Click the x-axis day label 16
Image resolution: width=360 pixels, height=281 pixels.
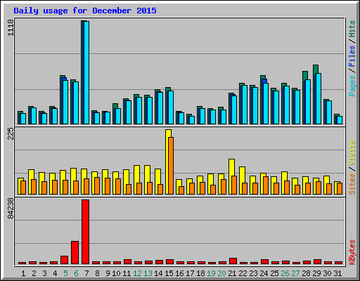click(179, 273)
